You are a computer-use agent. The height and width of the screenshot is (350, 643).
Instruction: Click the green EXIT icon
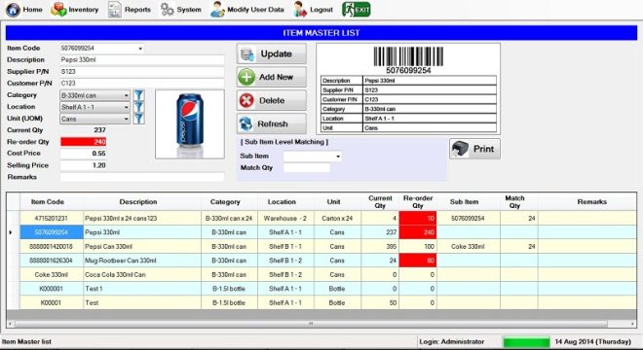356,10
